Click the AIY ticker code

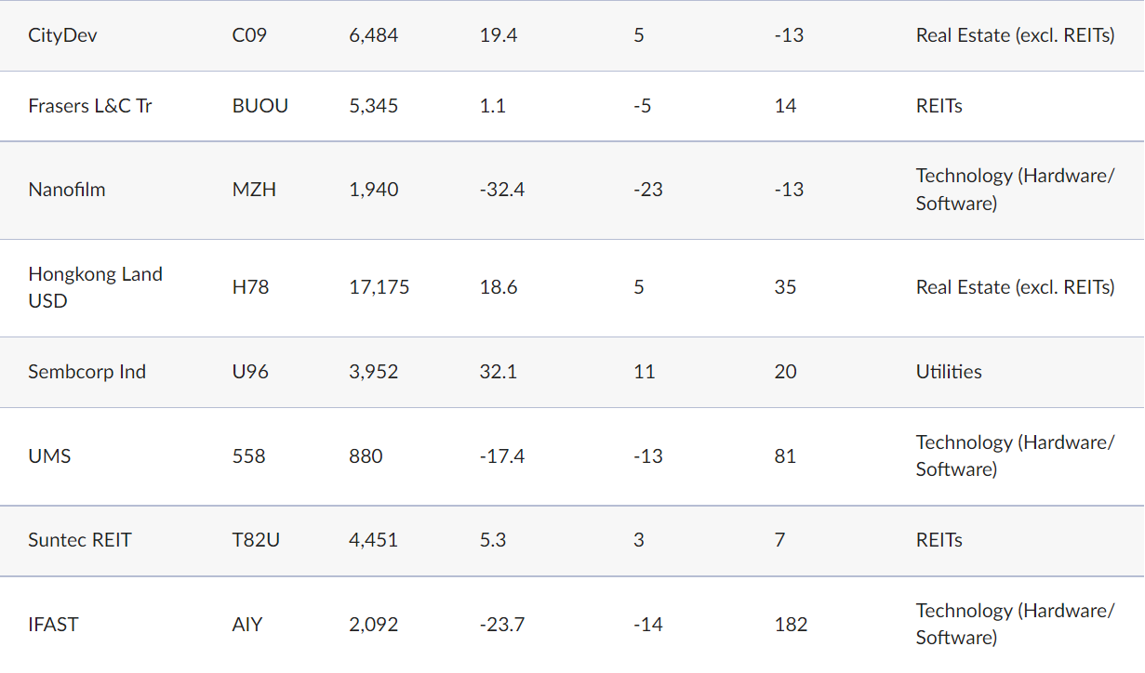pyautogui.click(x=247, y=625)
